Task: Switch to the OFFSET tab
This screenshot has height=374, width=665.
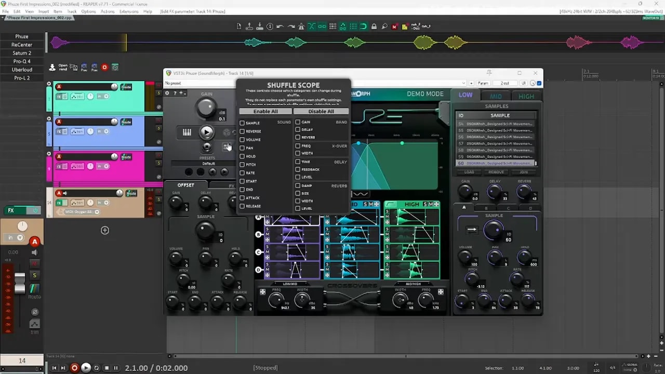Action: click(x=186, y=185)
